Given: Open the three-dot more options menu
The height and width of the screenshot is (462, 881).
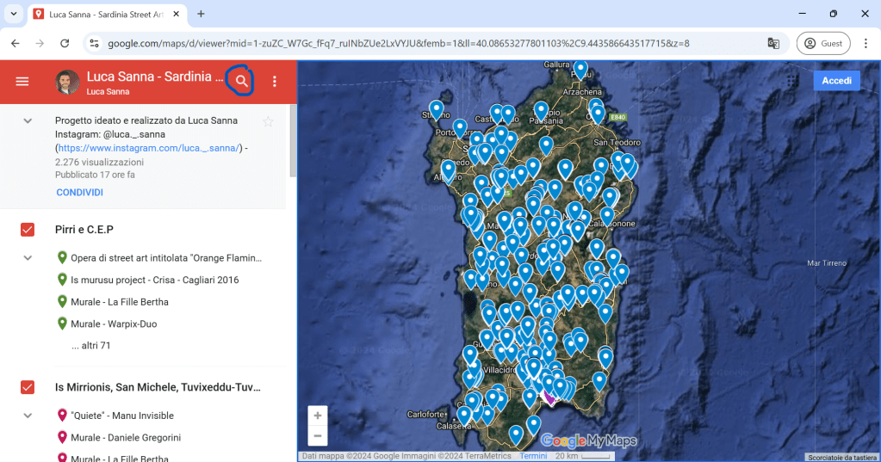Looking at the screenshot, I should [x=275, y=82].
